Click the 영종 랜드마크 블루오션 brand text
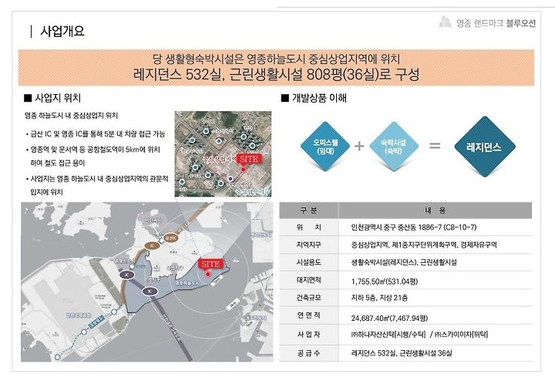This screenshot has width=555, height=384. point(496,23)
